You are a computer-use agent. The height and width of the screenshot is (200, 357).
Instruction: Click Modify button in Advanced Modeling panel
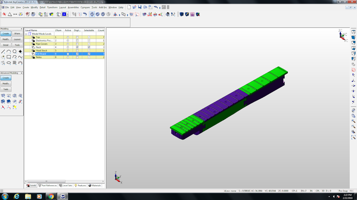click(6, 84)
